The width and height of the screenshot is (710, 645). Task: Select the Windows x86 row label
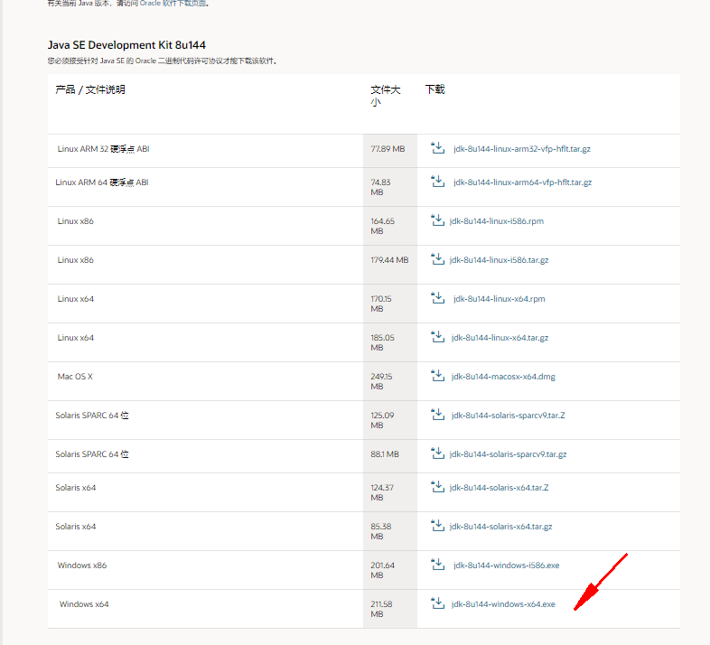[x=82, y=566]
